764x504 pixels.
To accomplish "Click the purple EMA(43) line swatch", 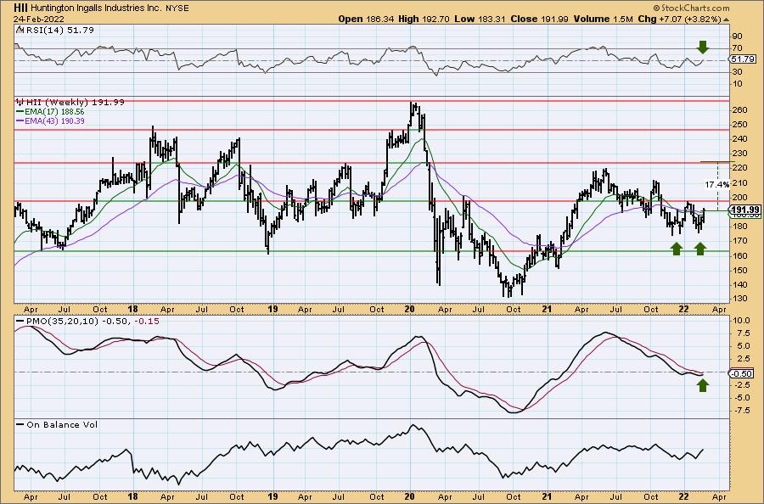I will 20,120.
